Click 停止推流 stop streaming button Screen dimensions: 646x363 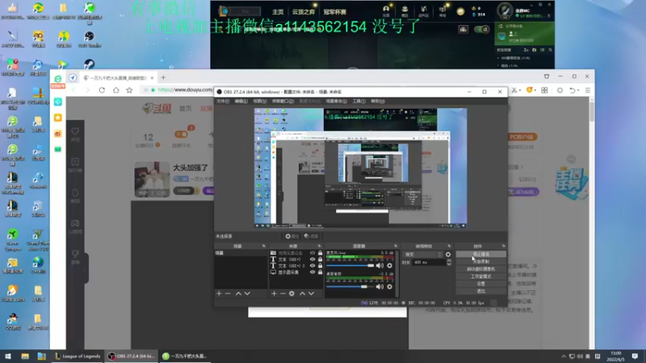480,254
